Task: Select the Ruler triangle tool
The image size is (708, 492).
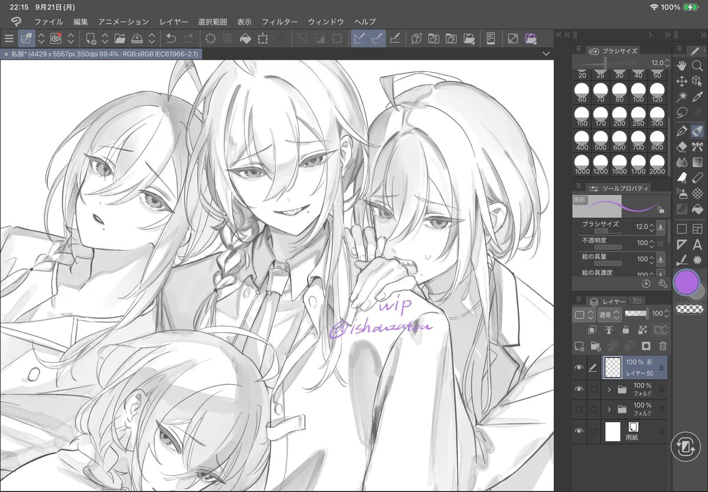Action: pyautogui.click(x=682, y=245)
